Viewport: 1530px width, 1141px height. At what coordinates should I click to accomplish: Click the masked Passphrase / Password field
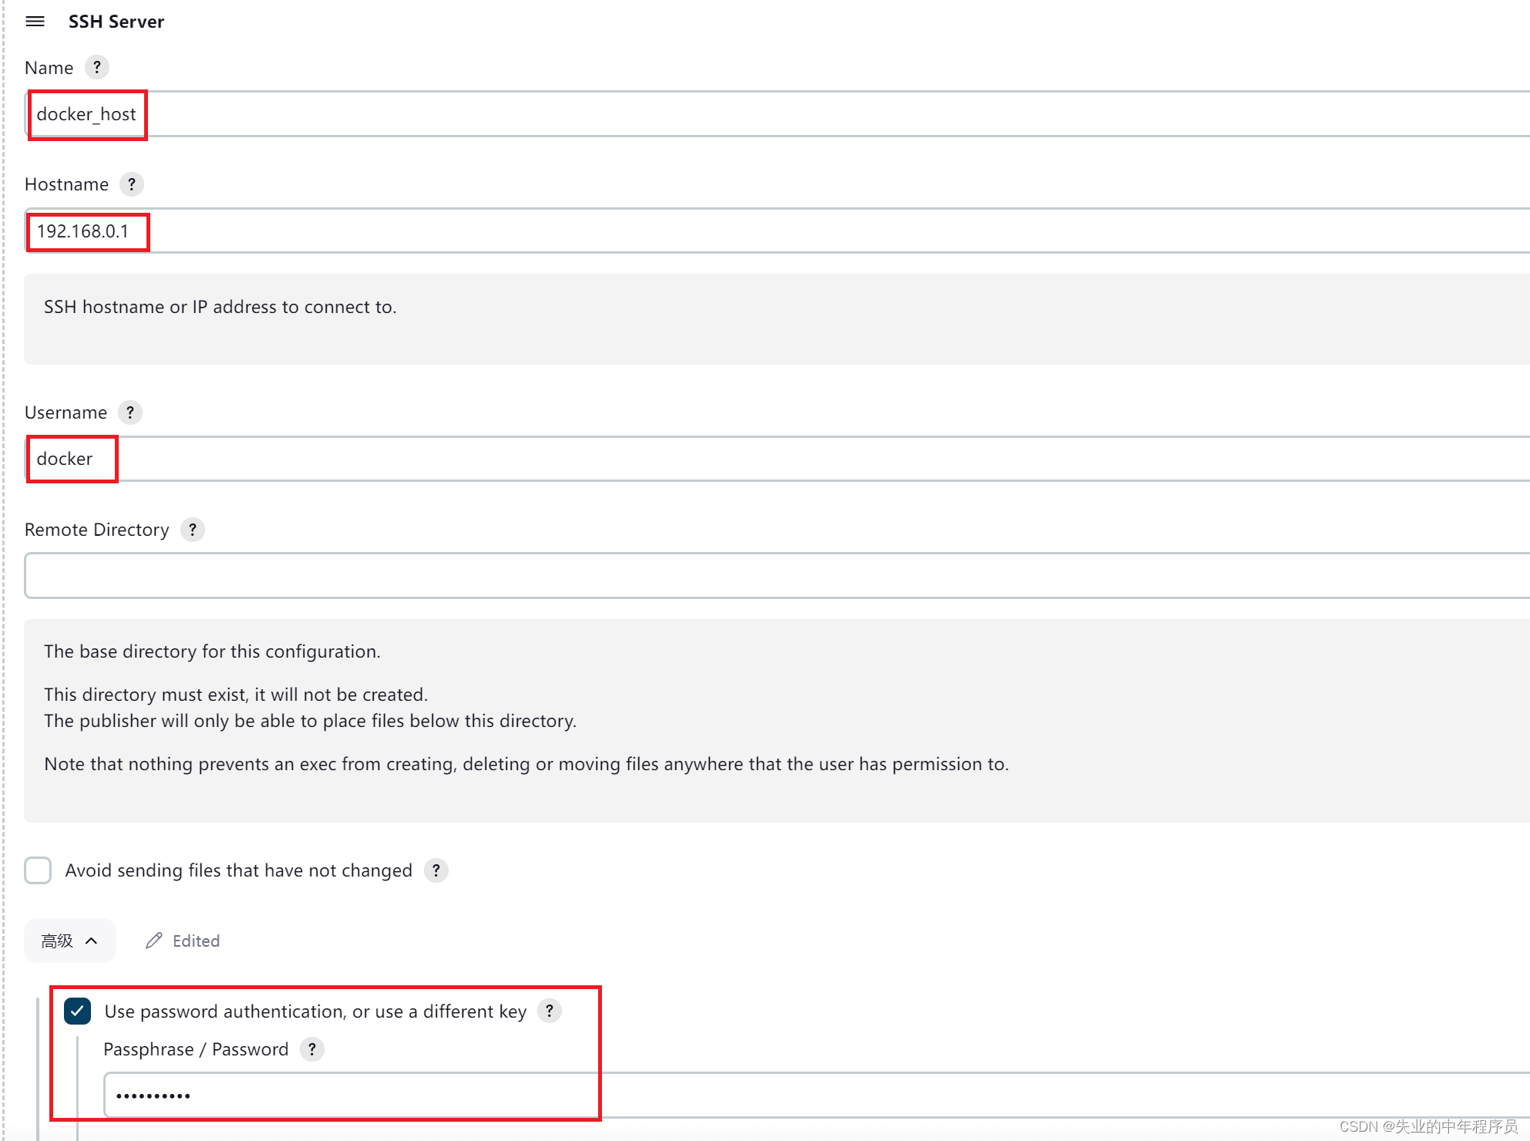click(x=347, y=1095)
